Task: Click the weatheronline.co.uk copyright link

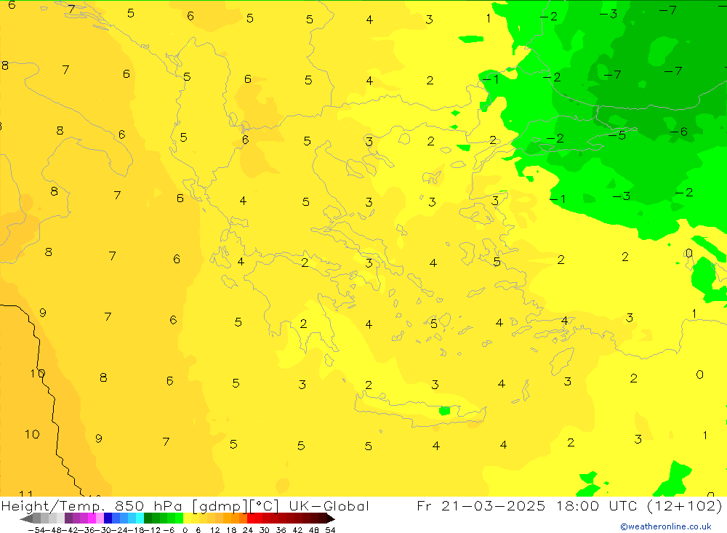Action: (666, 526)
